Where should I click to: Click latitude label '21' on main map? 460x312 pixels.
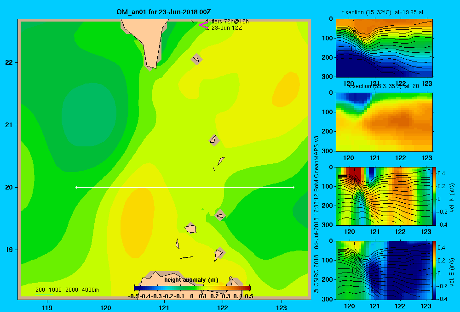pyautogui.click(x=9, y=125)
